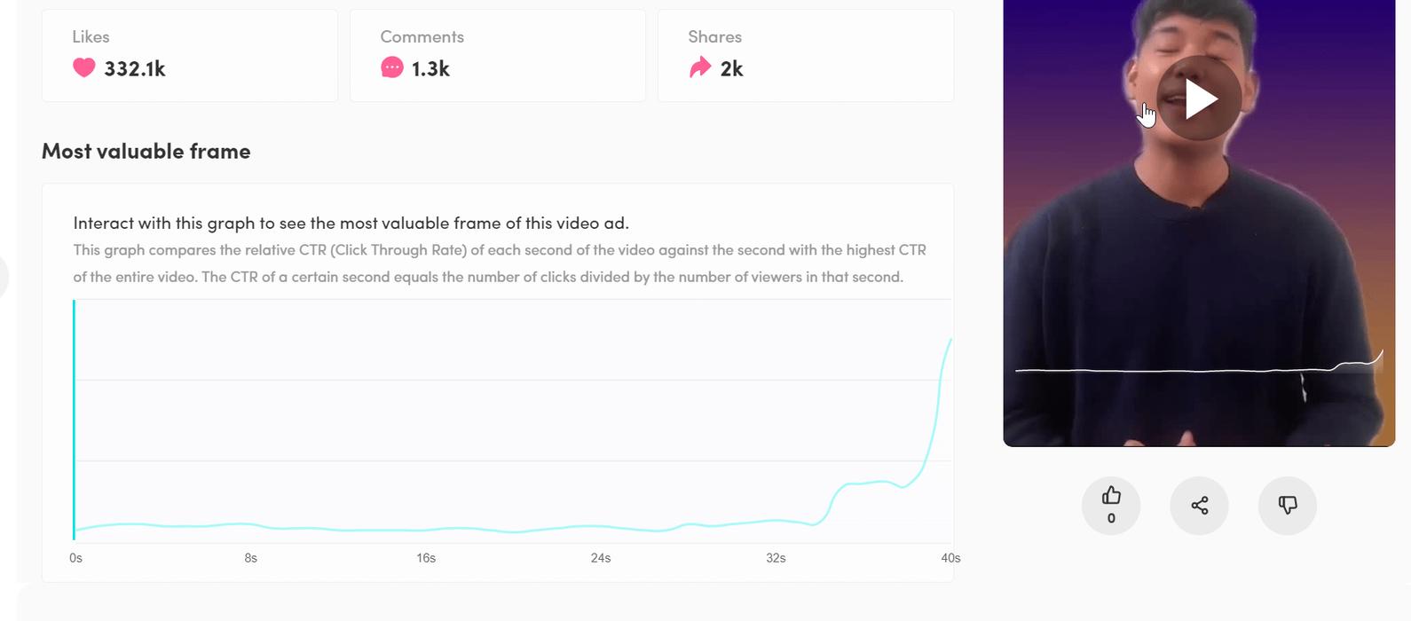
Task: Select the 32s timeline label
Action: coord(776,558)
